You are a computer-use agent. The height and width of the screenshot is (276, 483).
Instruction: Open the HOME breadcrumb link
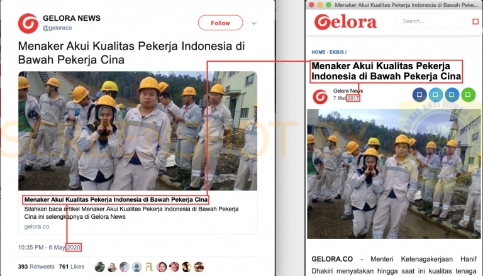click(318, 52)
